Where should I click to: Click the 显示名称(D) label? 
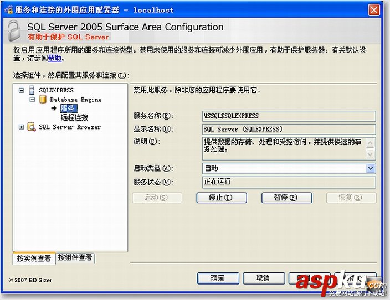point(153,130)
